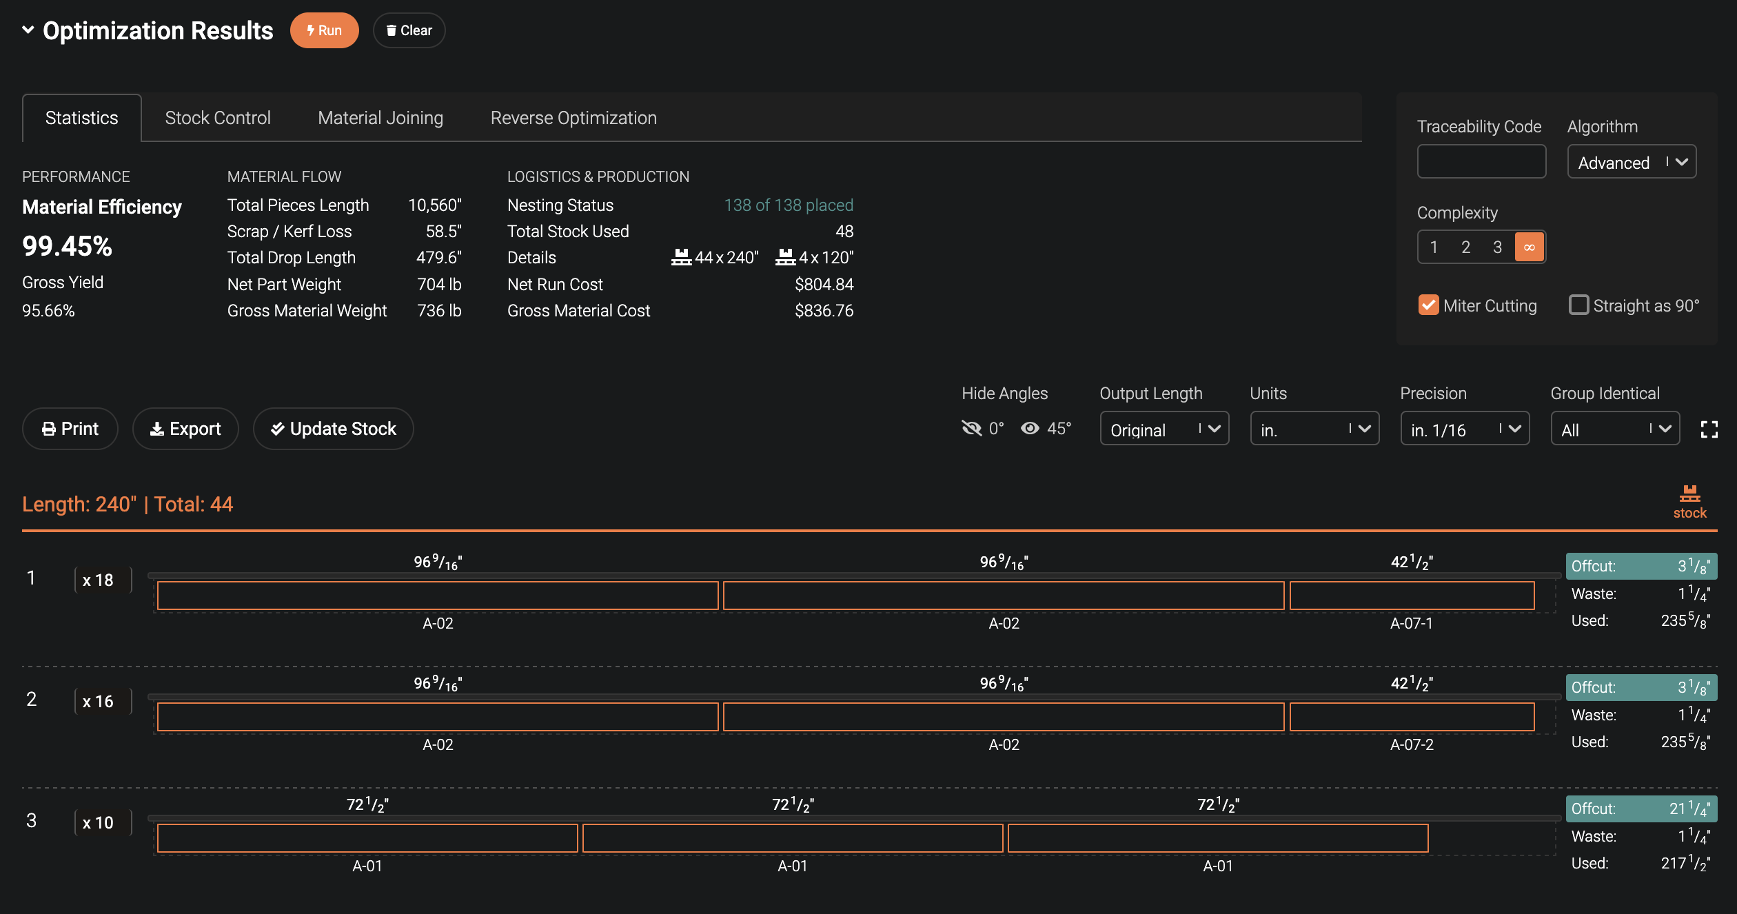The image size is (1737, 914).
Task: Select the first A-02 bar in layout 1
Action: click(438, 596)
